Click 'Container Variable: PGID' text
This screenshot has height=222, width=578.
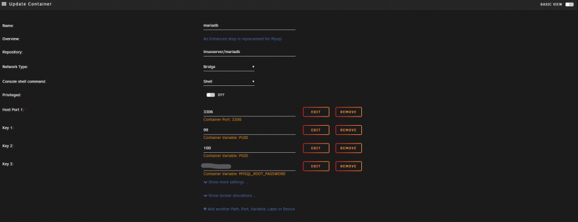click(x=225, y=156)
